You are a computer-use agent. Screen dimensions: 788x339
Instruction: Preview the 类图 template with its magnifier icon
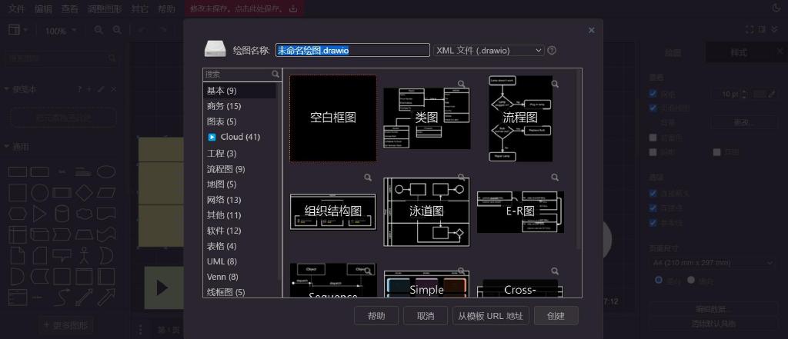click(461, 84)
